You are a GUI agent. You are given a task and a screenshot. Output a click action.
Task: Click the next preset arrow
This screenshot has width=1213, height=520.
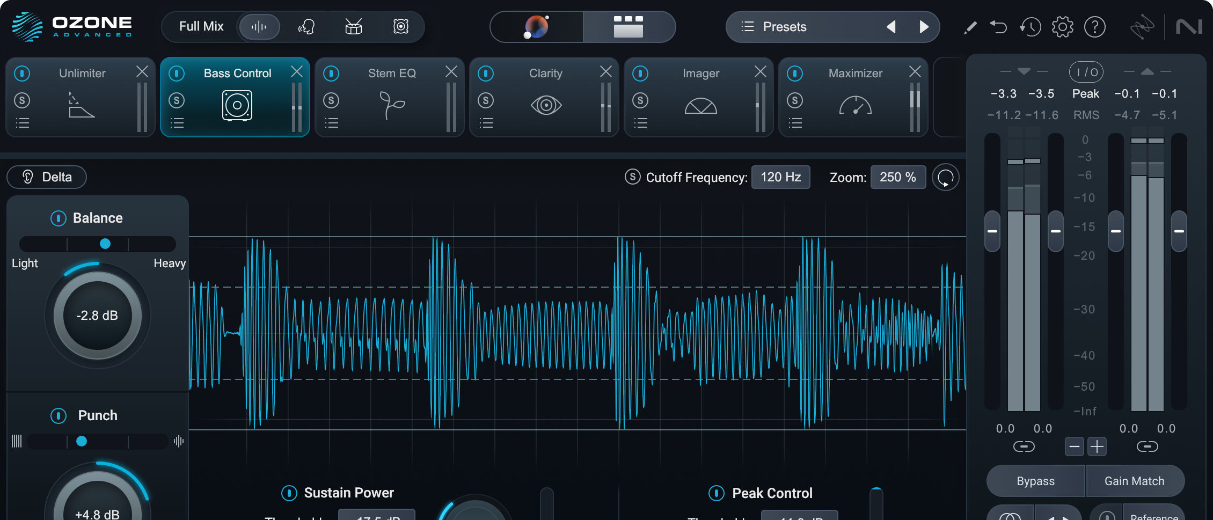[923, 27]
